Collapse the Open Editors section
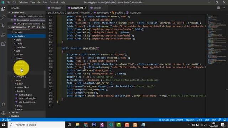This screenshot has width=228, height=128. click(x=9, y=12)
